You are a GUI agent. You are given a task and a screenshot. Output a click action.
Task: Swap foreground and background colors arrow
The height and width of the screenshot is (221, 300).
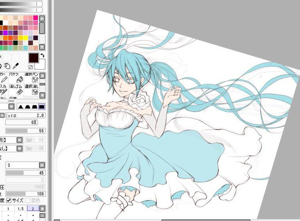click(x=42, y=55)
